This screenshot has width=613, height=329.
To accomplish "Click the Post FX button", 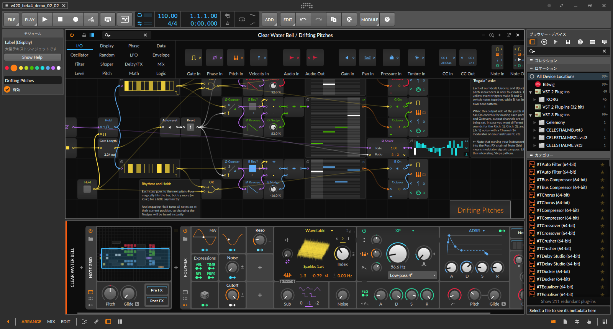I will point(157,301).
